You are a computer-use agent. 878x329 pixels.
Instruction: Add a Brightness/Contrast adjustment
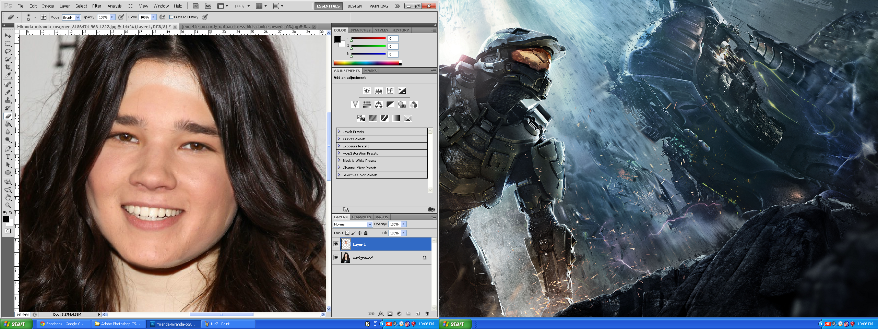(x=367, y=91)
